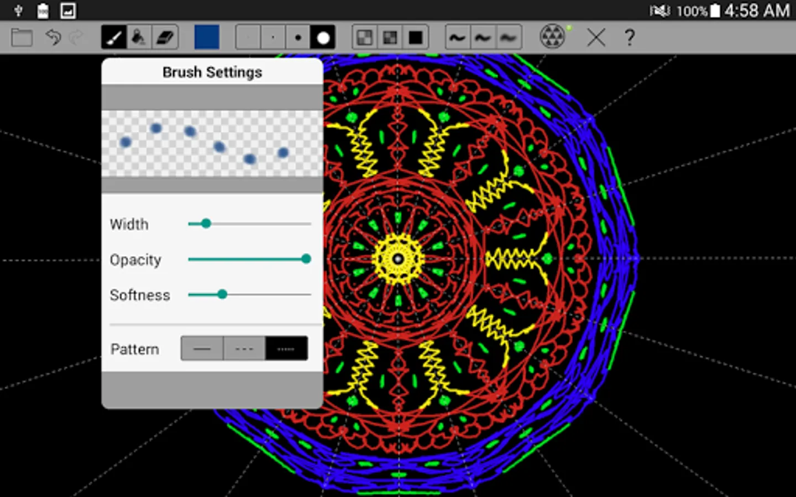
Task: Pick the medium stroke softness preset
Action: pos(483,38)
